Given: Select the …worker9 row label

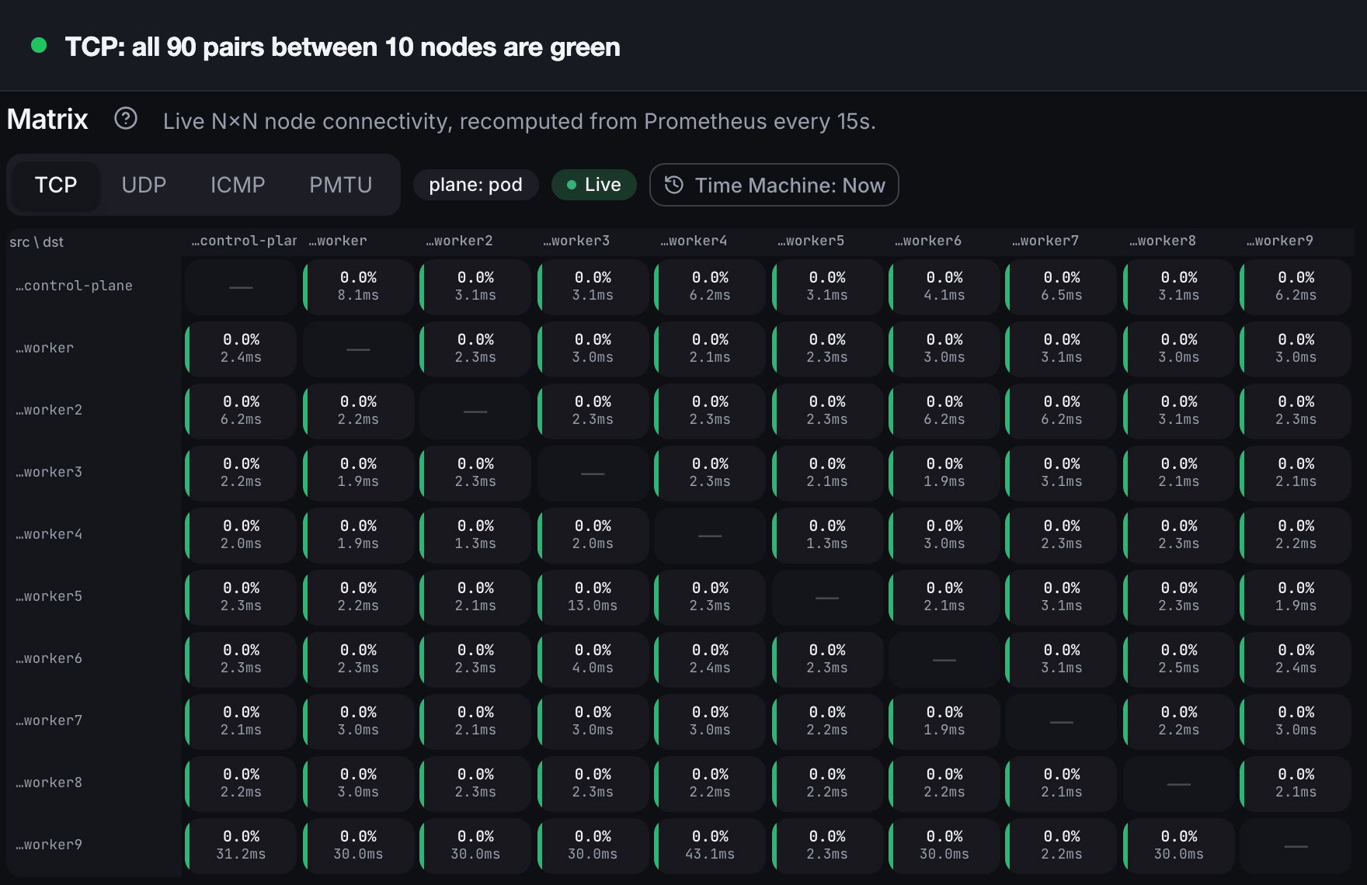Looking at the screenshot, I should point(49,845).
